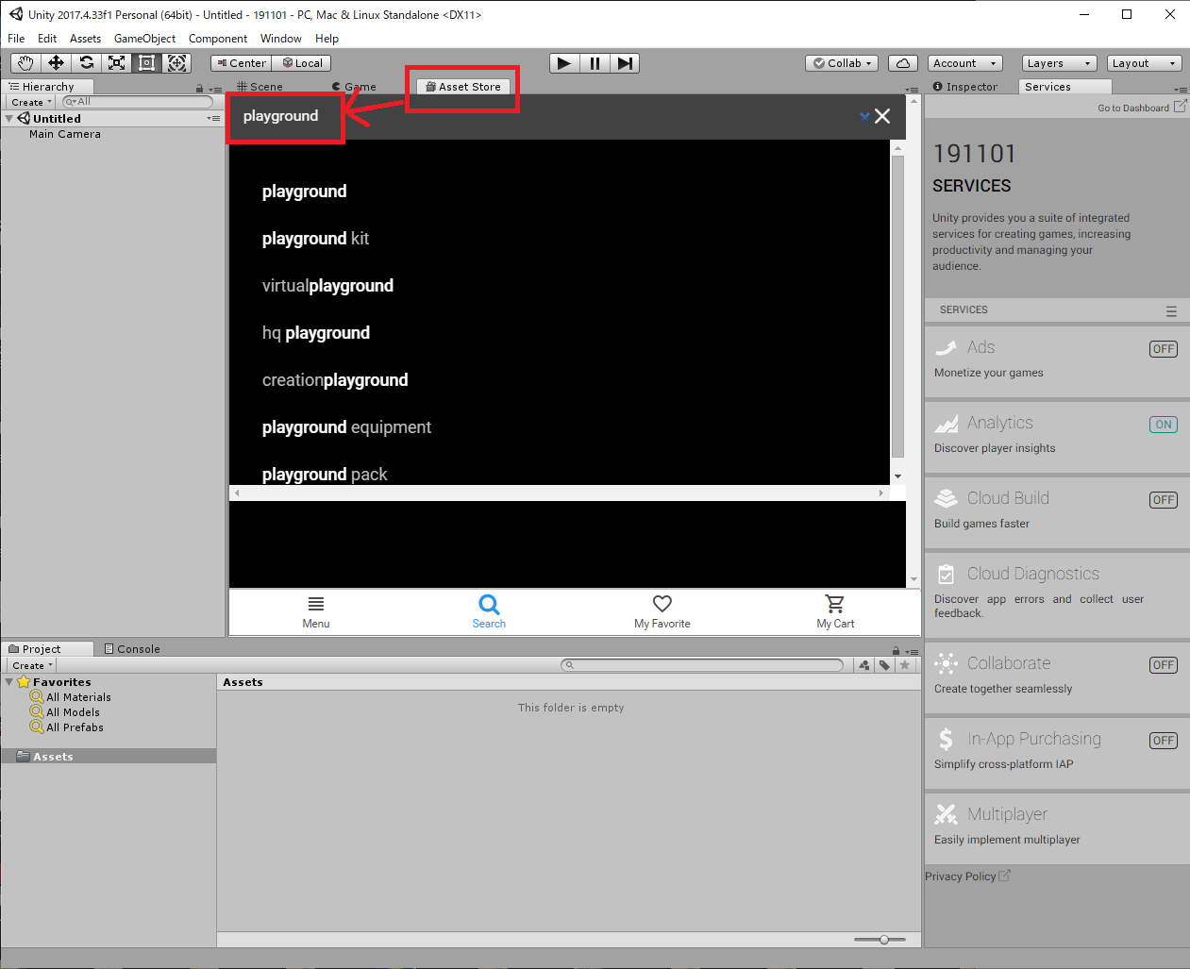Open the Account dropdown
The width and height of the screenshot is (1190, 969).
click(x=965, y=63)
